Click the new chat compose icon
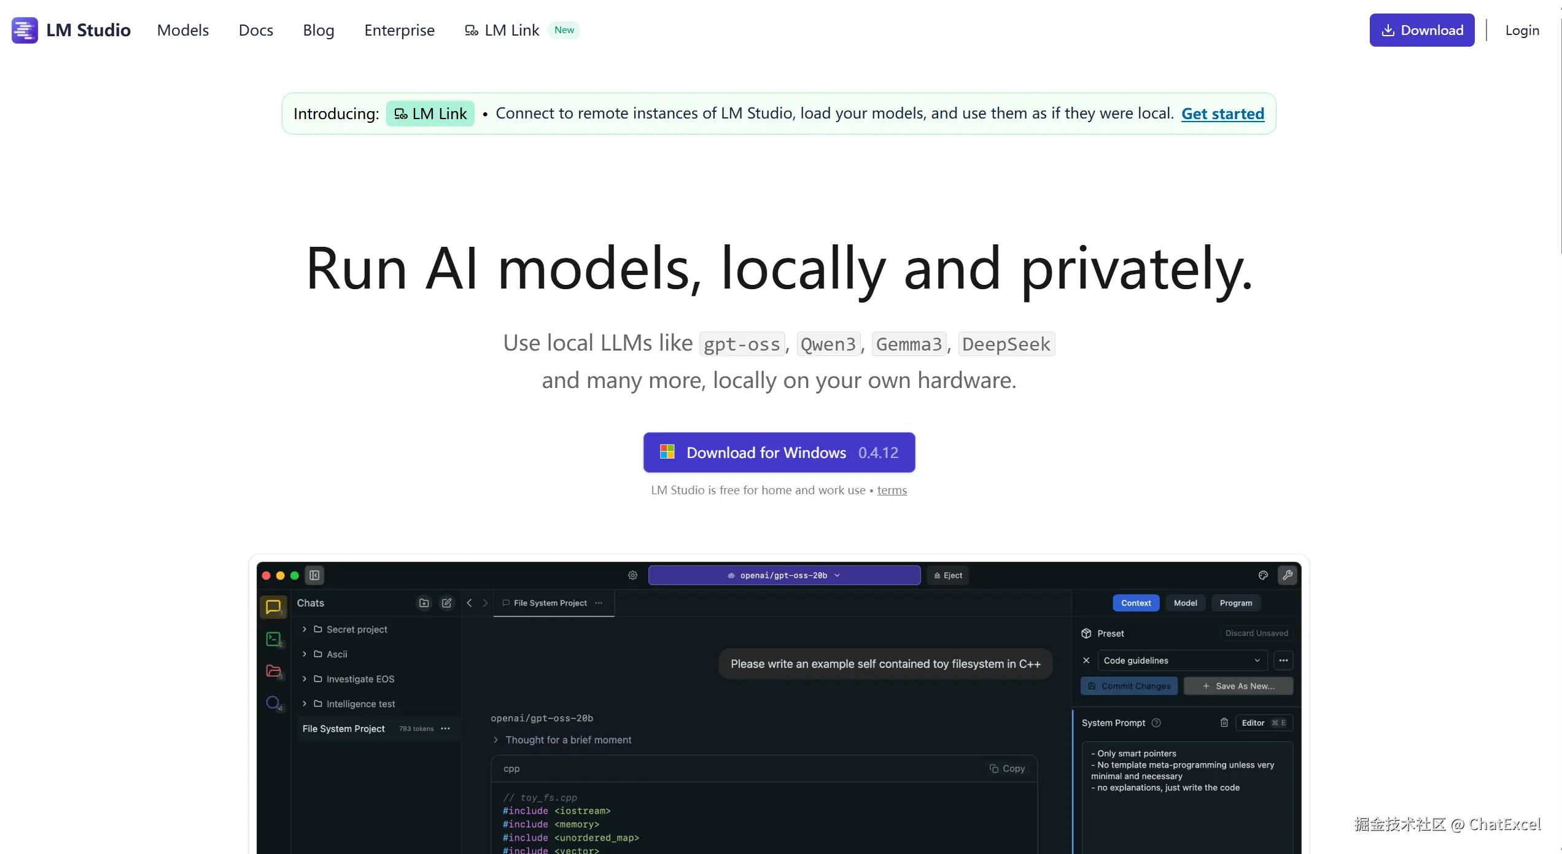The image size is (1562, 854). (x=447, y=603)
